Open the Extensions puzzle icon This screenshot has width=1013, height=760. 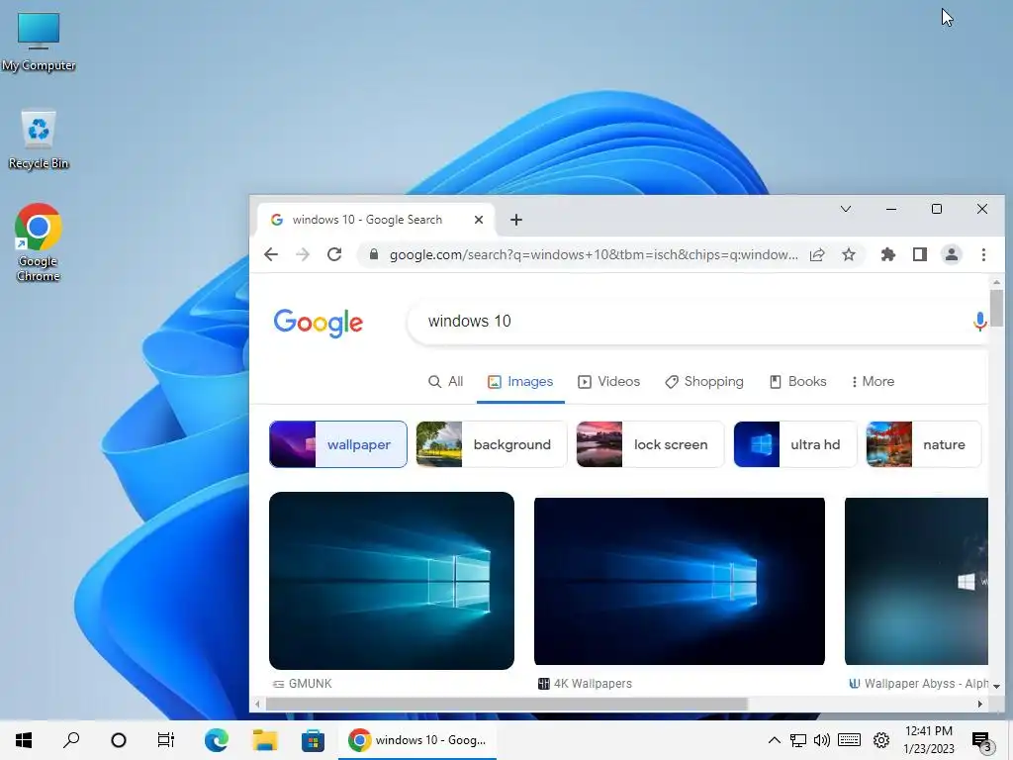[888, 254]
